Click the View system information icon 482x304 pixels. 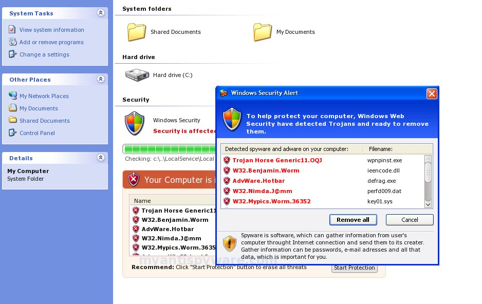[x=12, y=29]
